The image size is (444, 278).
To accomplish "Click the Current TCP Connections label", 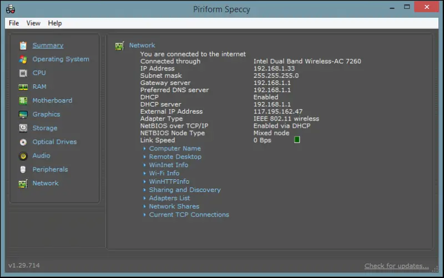I will point(189,215).
